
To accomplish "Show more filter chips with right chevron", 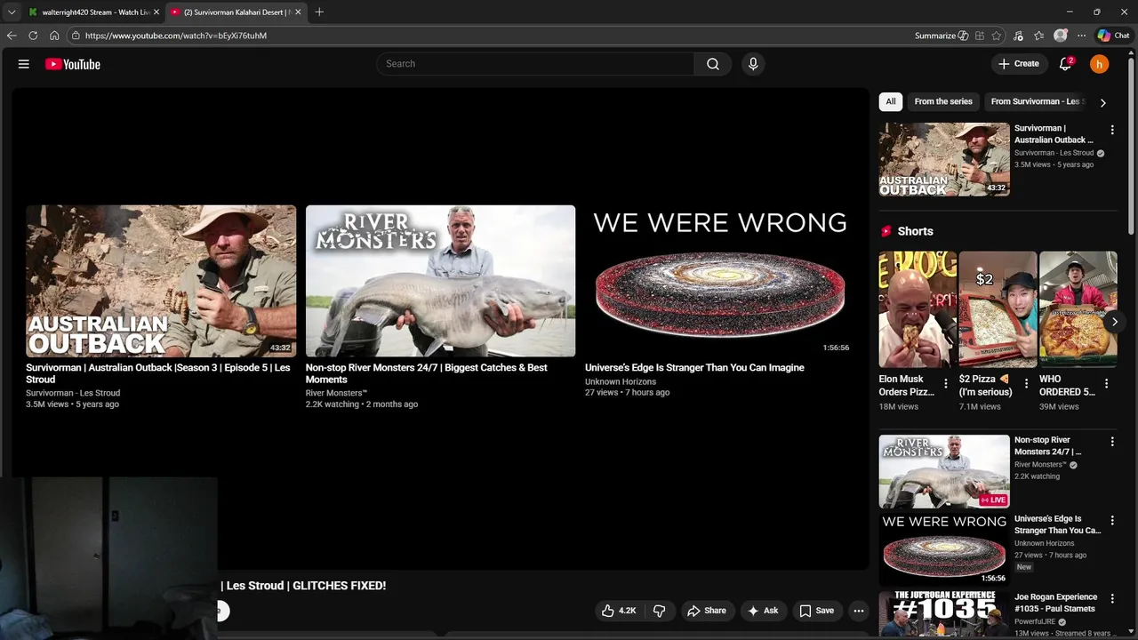I will tap(1102, 102).
